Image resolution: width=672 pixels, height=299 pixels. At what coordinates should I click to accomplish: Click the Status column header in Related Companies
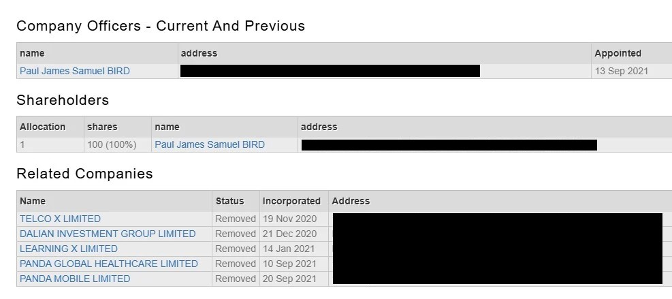[x=229, y=201]
